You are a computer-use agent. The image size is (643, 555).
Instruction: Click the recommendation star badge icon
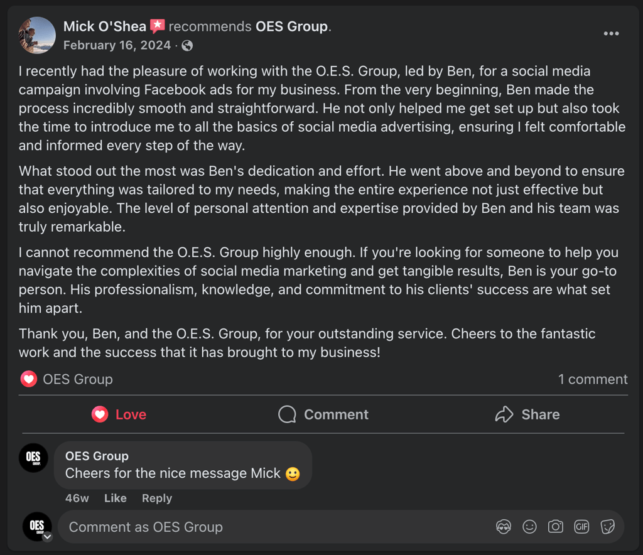(x=158, y=26)
